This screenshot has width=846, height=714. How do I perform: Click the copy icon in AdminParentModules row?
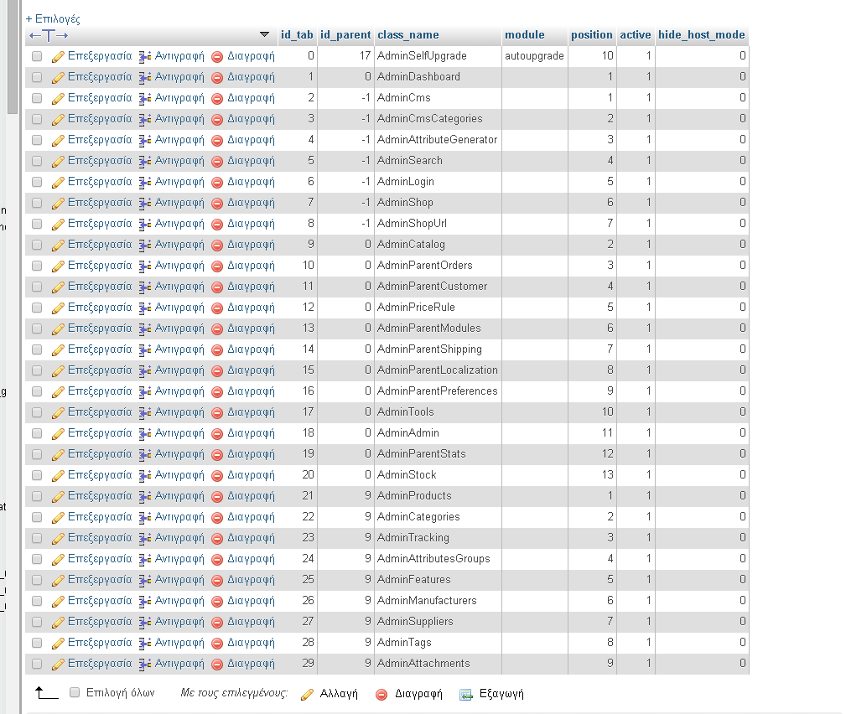click(144, 329)
